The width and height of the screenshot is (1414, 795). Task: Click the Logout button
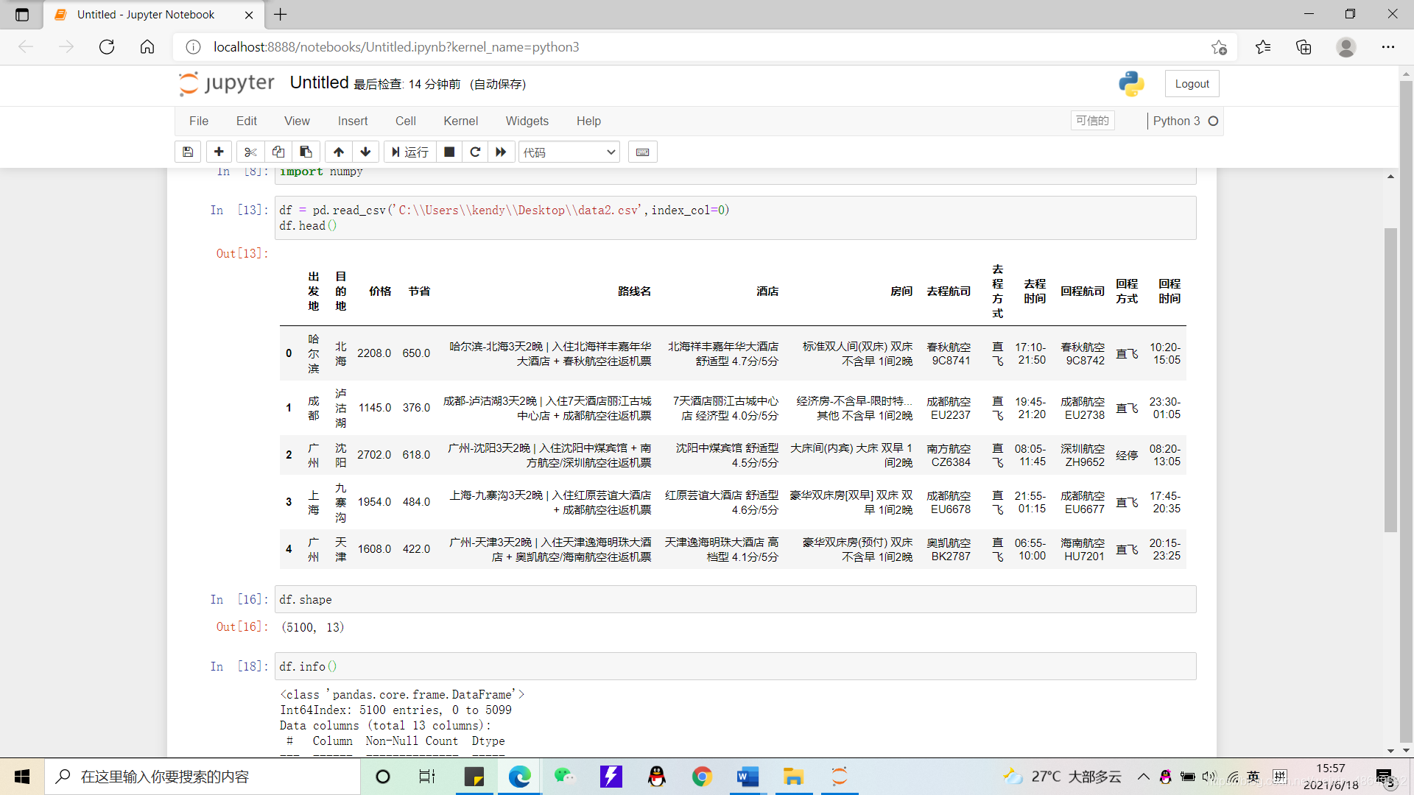[1192, 84]
